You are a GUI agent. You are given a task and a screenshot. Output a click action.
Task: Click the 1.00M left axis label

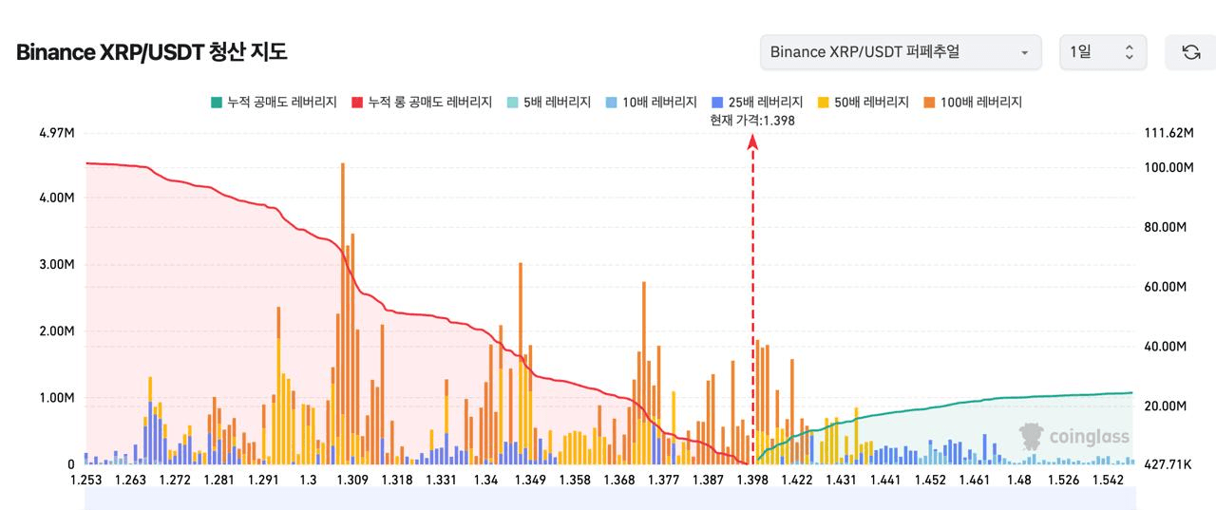click(56, 398)
